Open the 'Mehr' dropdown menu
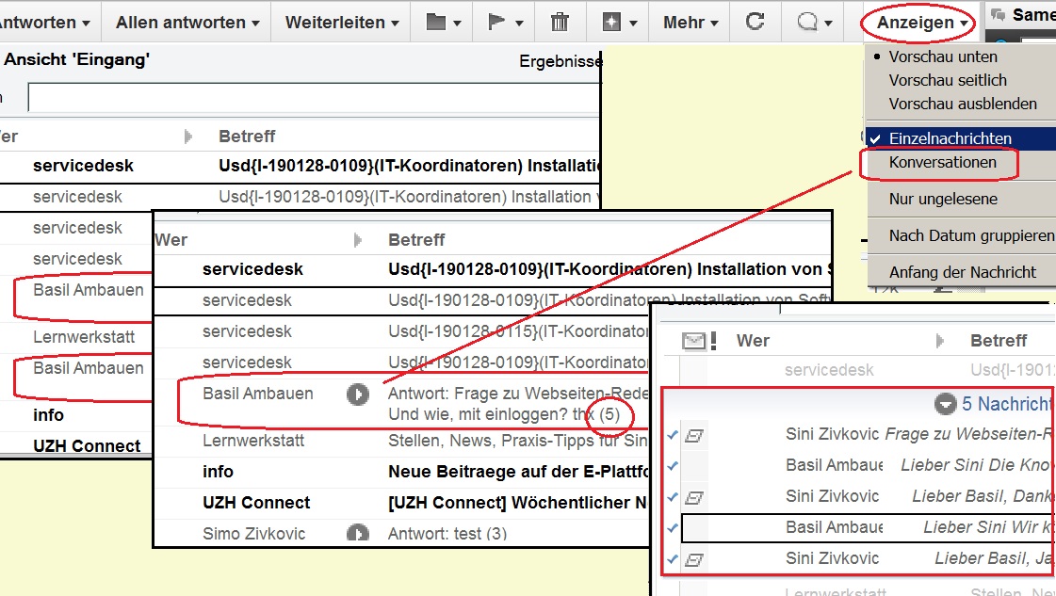Image resolution: width=1056 pixels, height=596 pixels. pyautogui.click(x=690, y=22)
